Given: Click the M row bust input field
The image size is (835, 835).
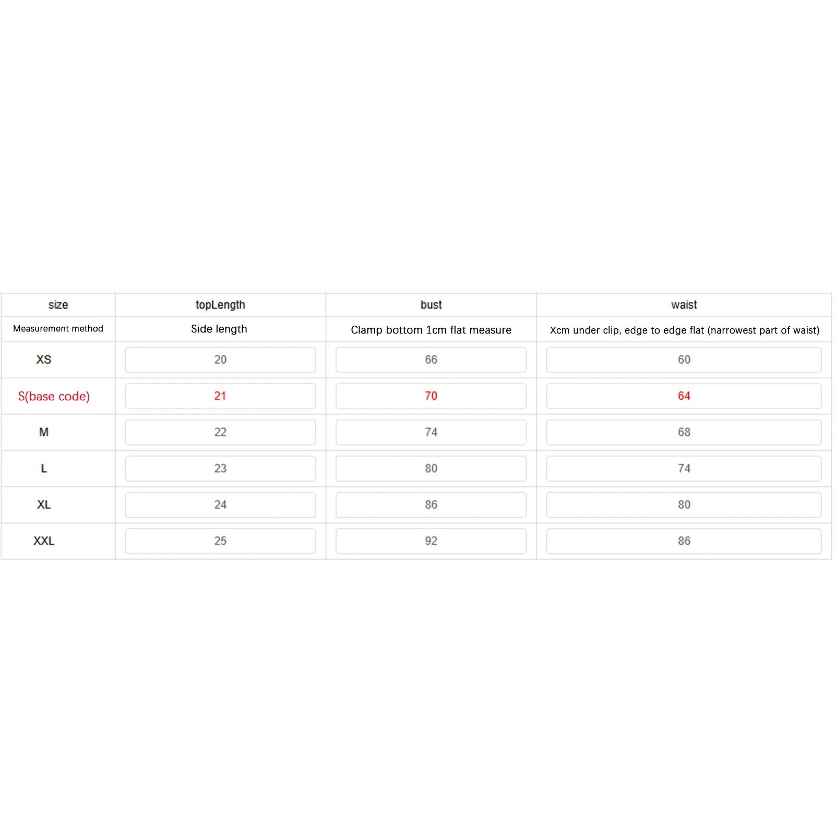Looking at the screenshot, I should [431, 432].
